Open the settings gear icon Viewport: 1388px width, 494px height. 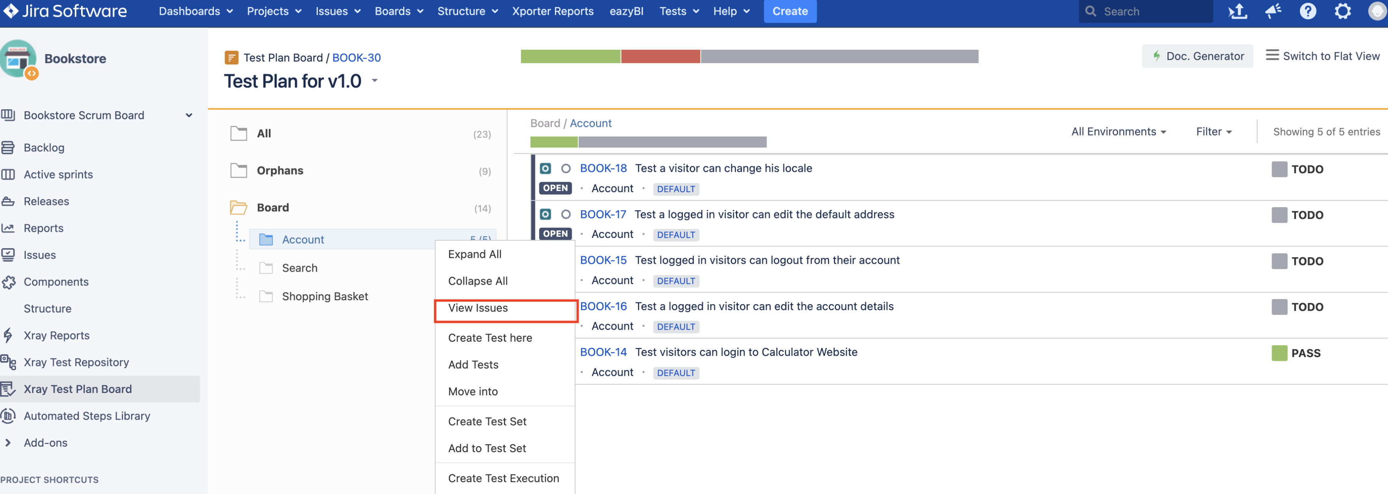(1343, 11)
